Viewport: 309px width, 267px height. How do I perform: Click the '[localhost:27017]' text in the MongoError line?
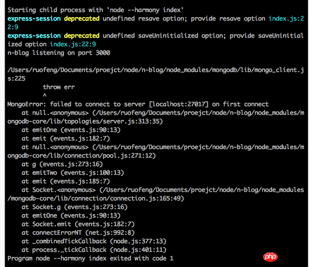(179, 104)
